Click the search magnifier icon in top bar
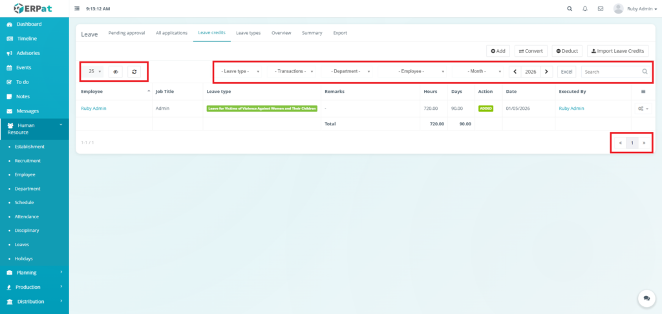 click(x=570, y=9)
